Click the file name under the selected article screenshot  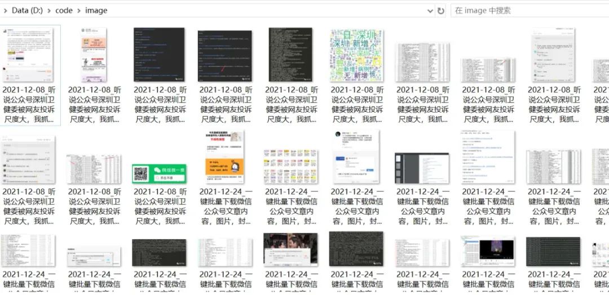point(28,105)
